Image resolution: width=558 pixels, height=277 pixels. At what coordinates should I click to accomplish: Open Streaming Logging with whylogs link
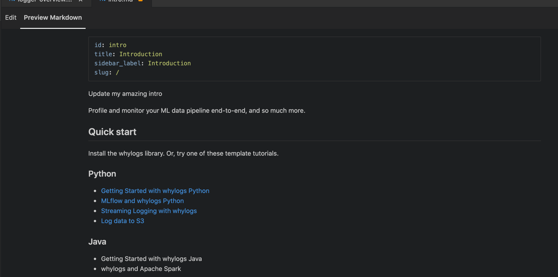149,211
